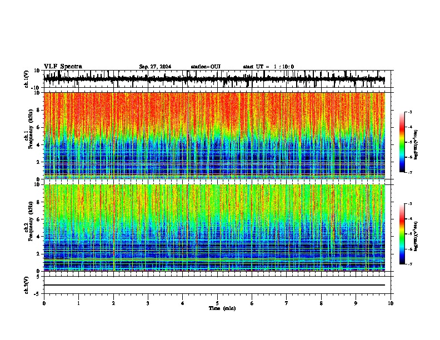Click the ch.2 colorbar log(PSD) title
This screenshot has width=440, height=340.
pyautogui.click(x=416, y=236)
